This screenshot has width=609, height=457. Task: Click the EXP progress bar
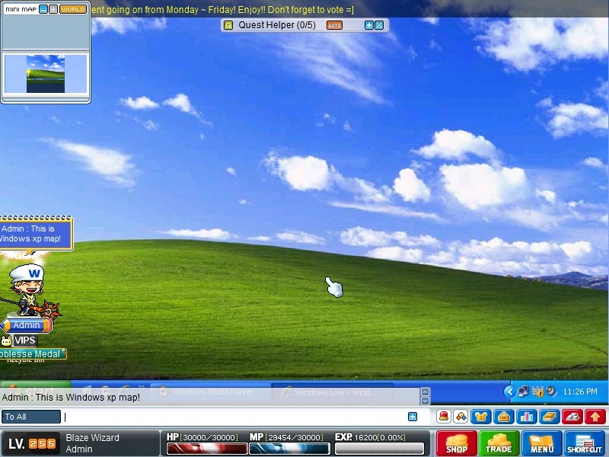[x=379, y=449]
